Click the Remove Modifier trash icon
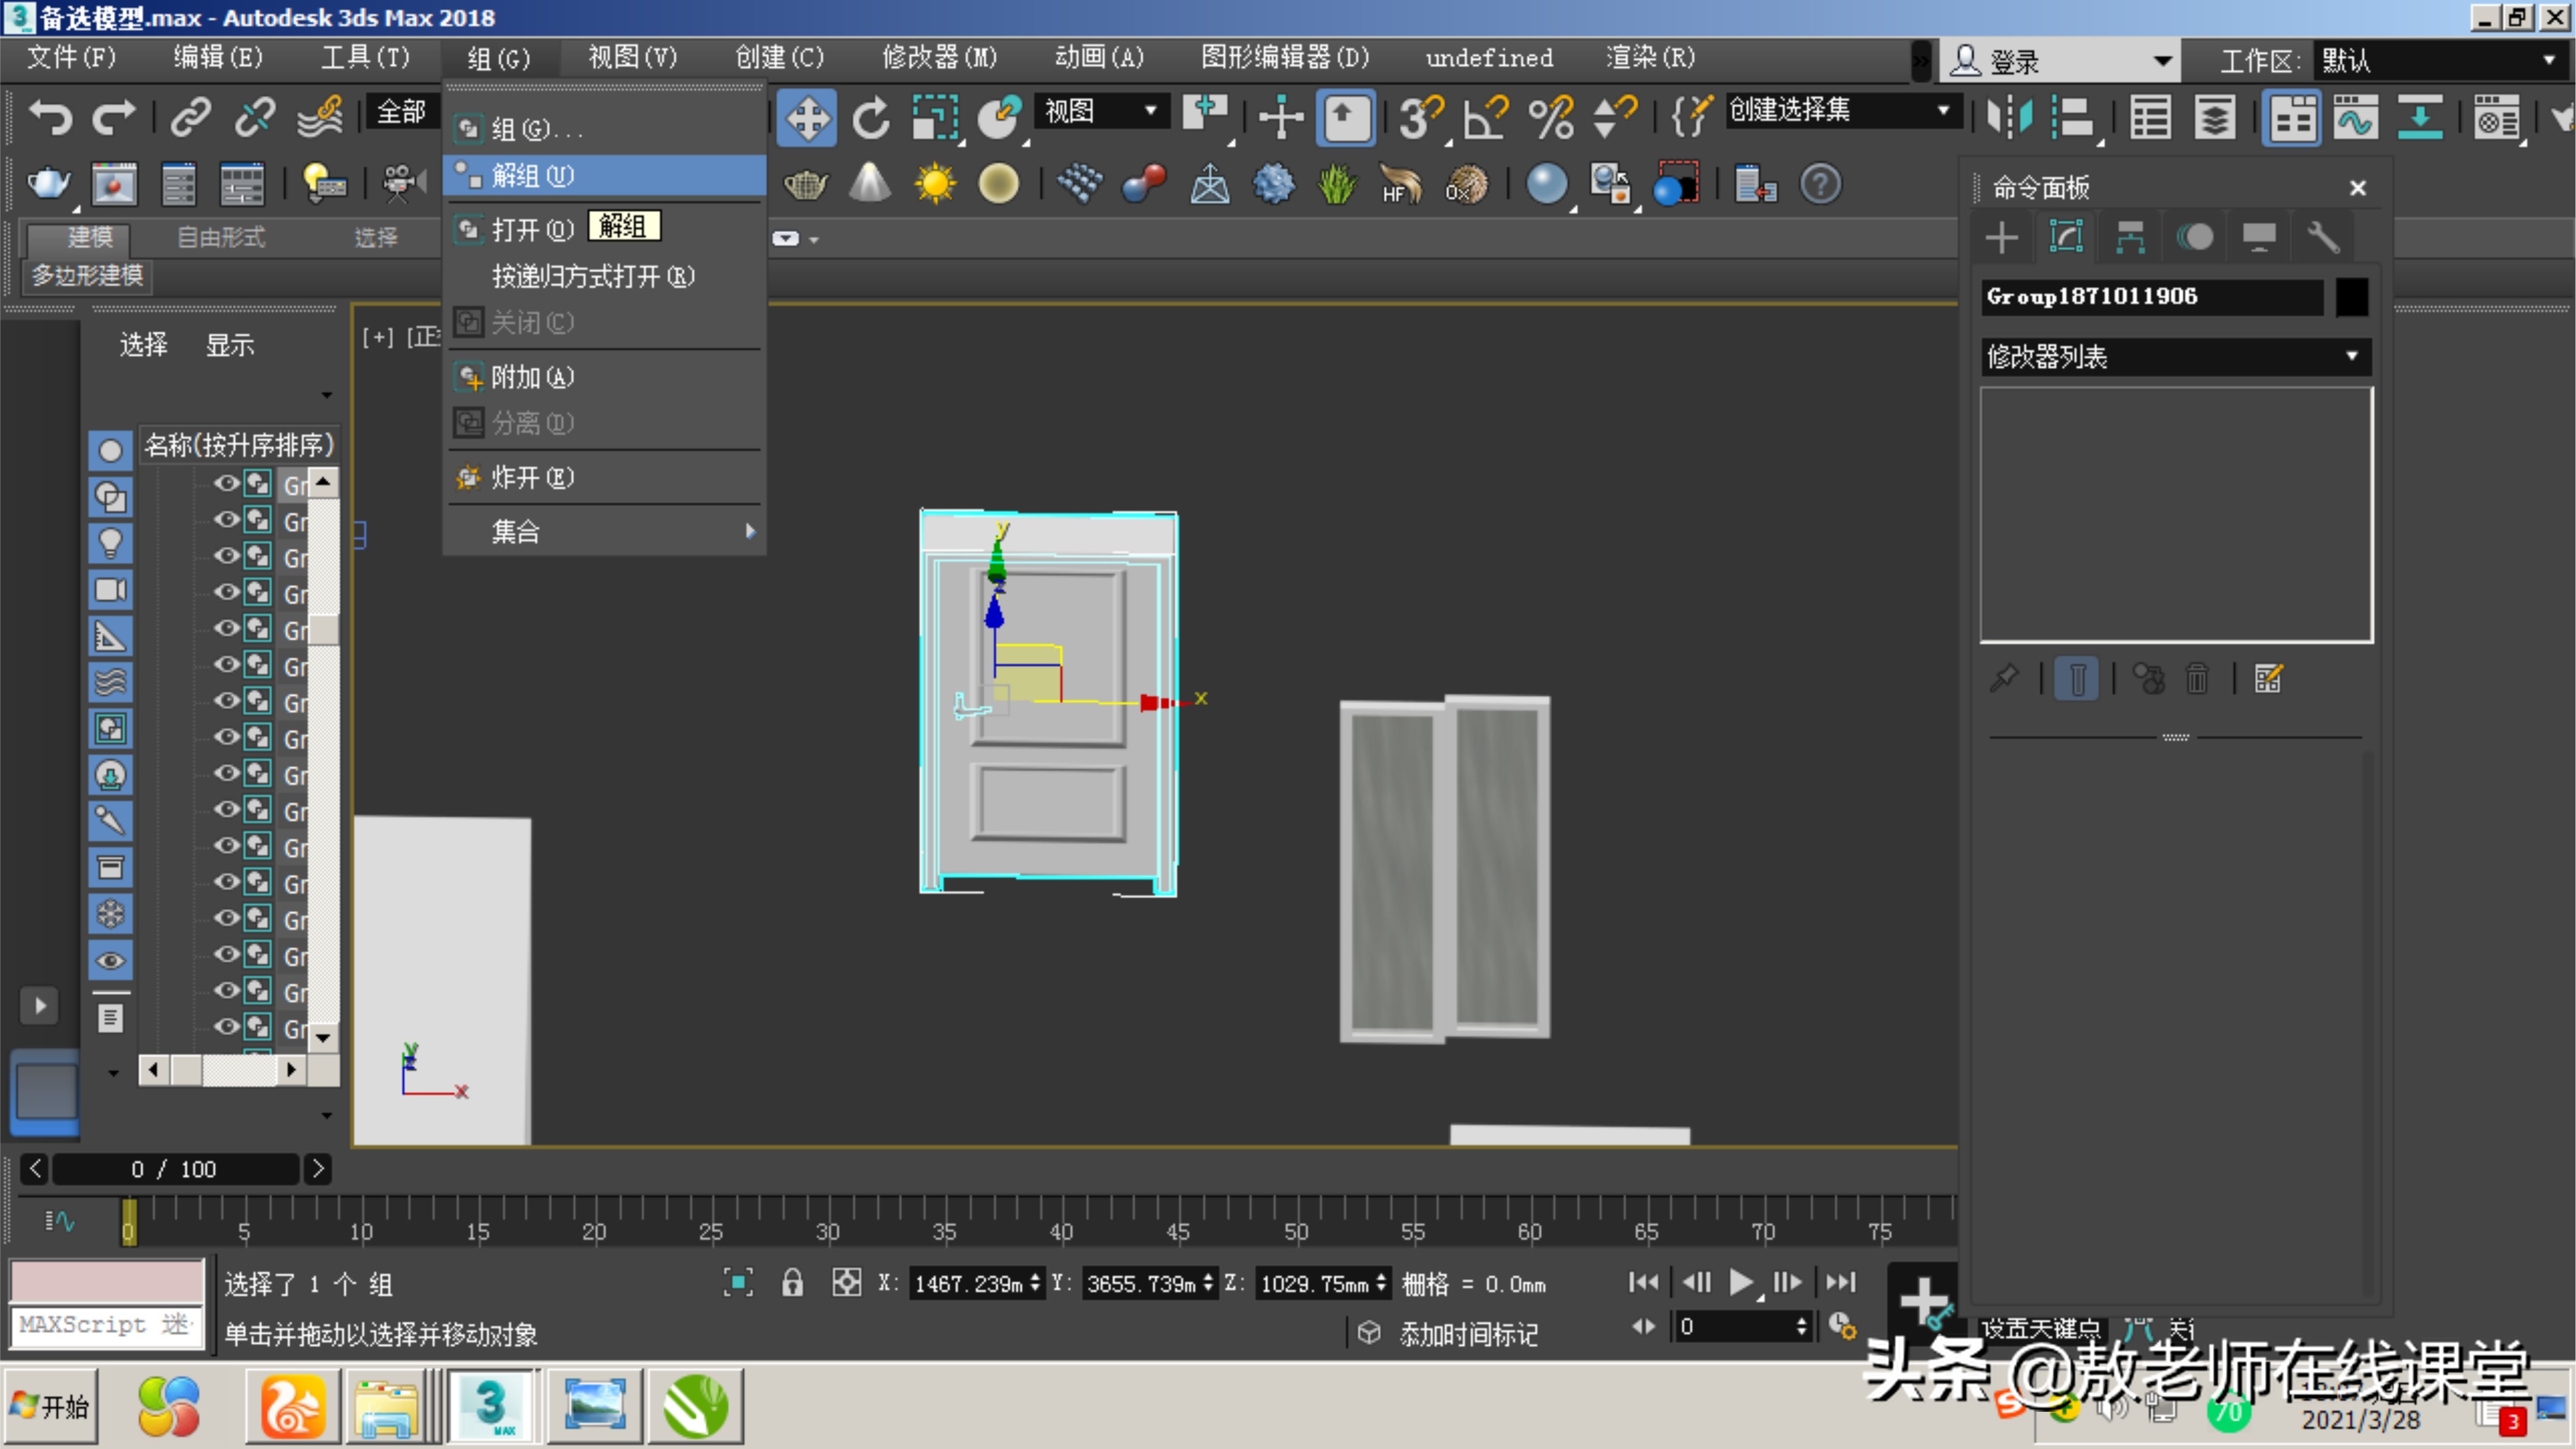Image resolution: width=2576 pixels, height=1449 pixels. click(2197, 678)
